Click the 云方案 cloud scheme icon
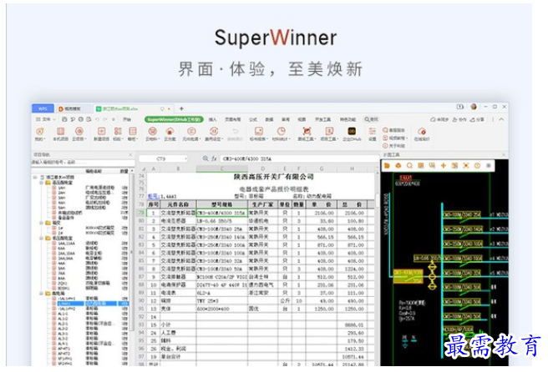548x372 pixels. [x=170, y=134]
